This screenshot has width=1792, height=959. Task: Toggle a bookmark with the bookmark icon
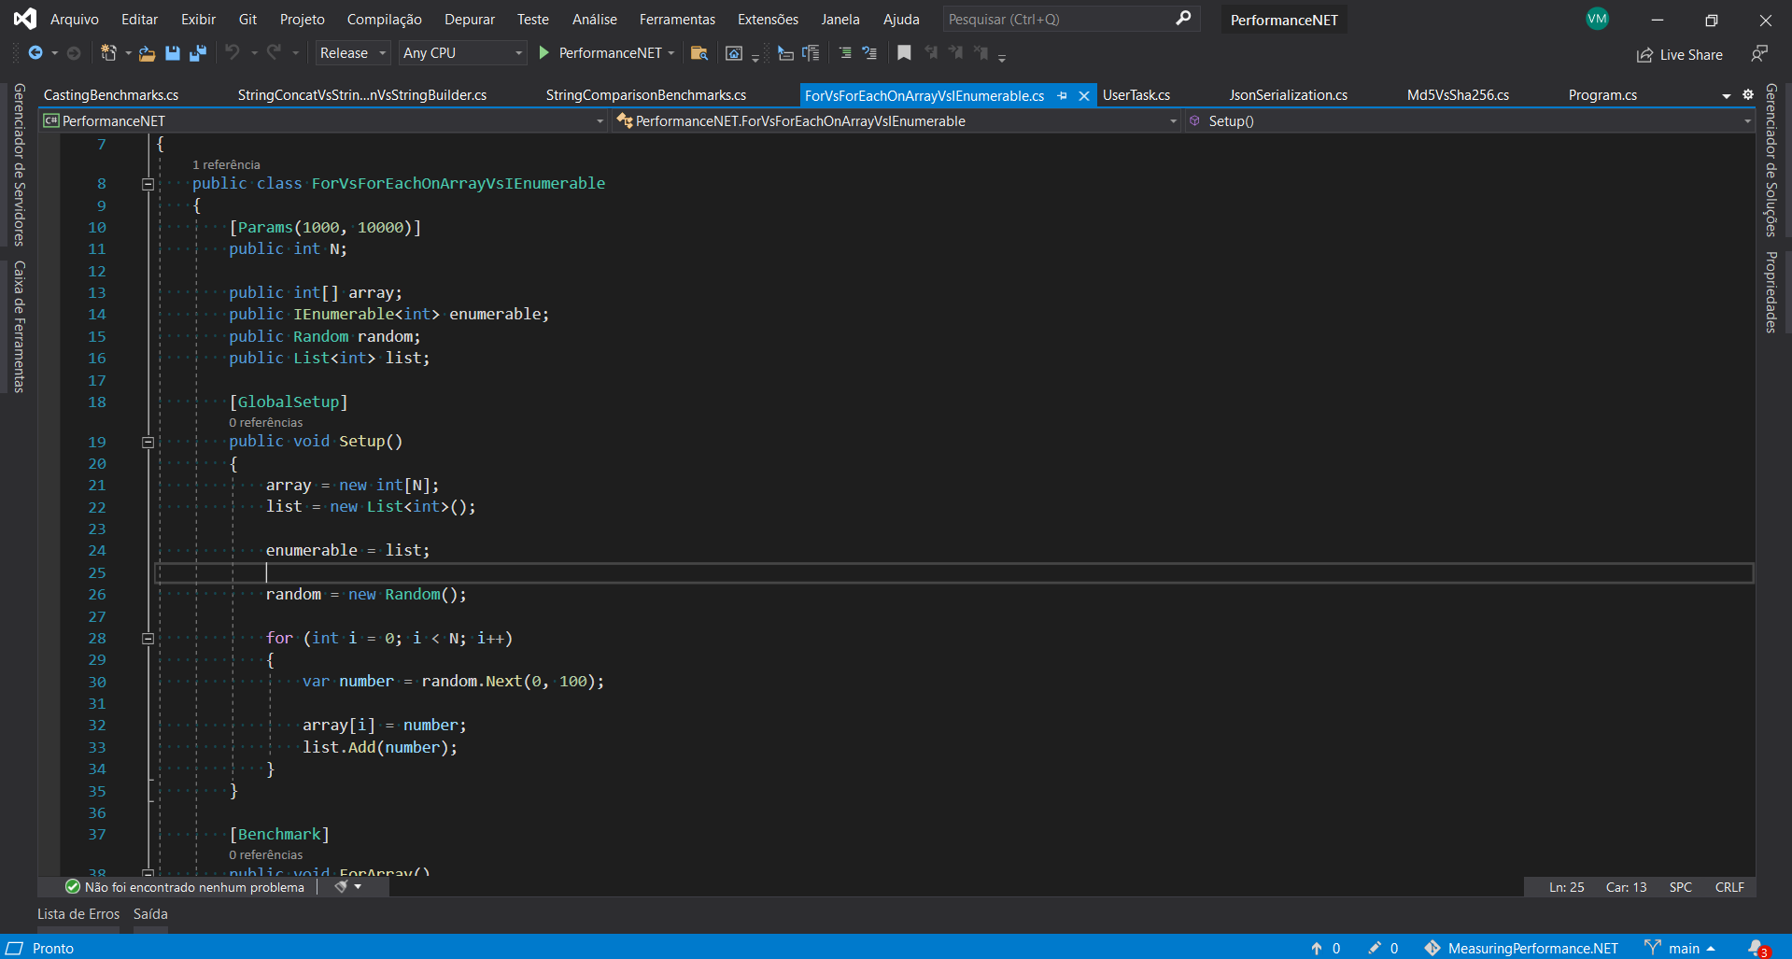pos(904,53)
